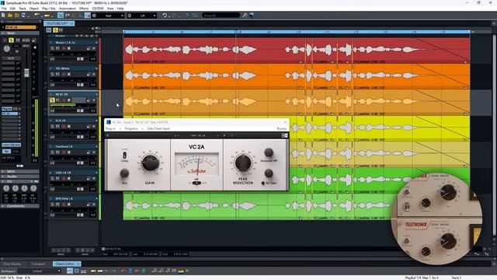Click into the toolbar Search field
This screenshot has height=280, width=497.
pyautogui.click(x=221, y=16)
